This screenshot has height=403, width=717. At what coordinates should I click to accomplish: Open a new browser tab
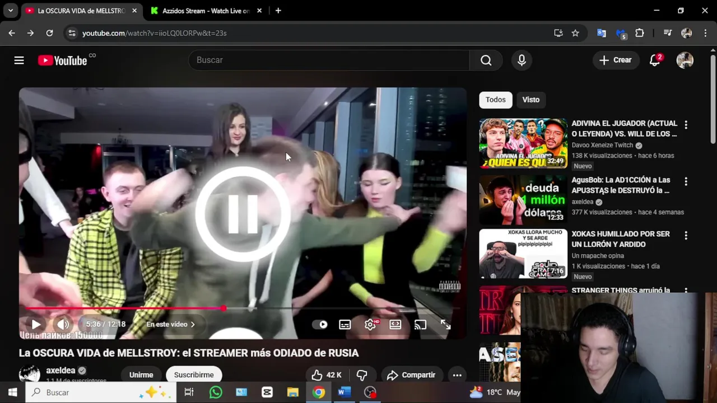click(278, 11)
